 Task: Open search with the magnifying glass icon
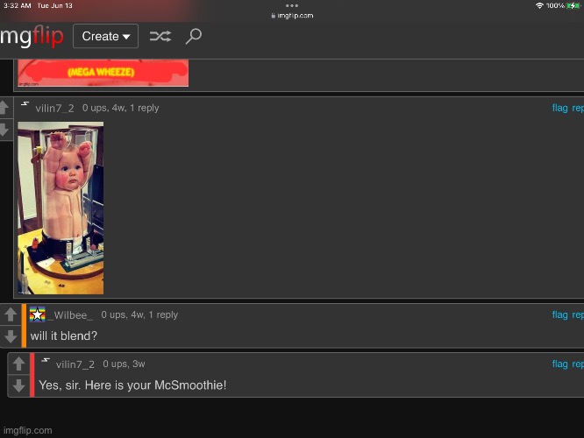(x=194, y=36)
